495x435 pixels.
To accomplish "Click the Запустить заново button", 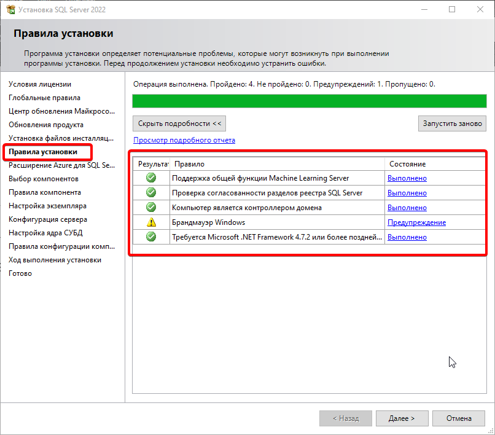I will [452, 123].
